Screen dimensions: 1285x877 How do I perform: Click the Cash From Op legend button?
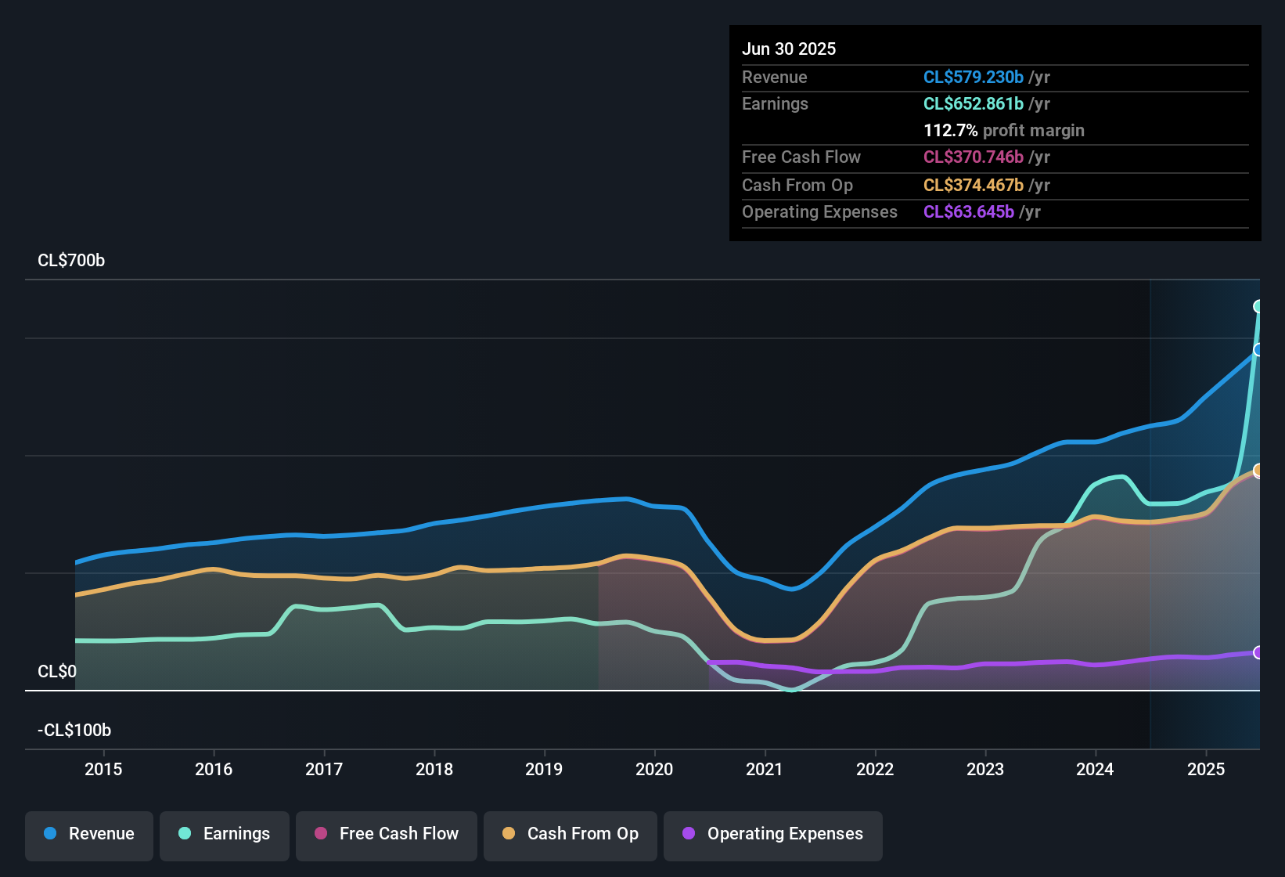point(570,835)
